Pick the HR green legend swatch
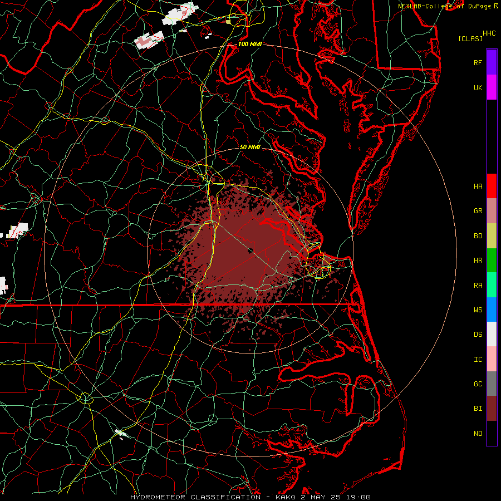This screenshot has height=501, width=501. coord(492,261)
